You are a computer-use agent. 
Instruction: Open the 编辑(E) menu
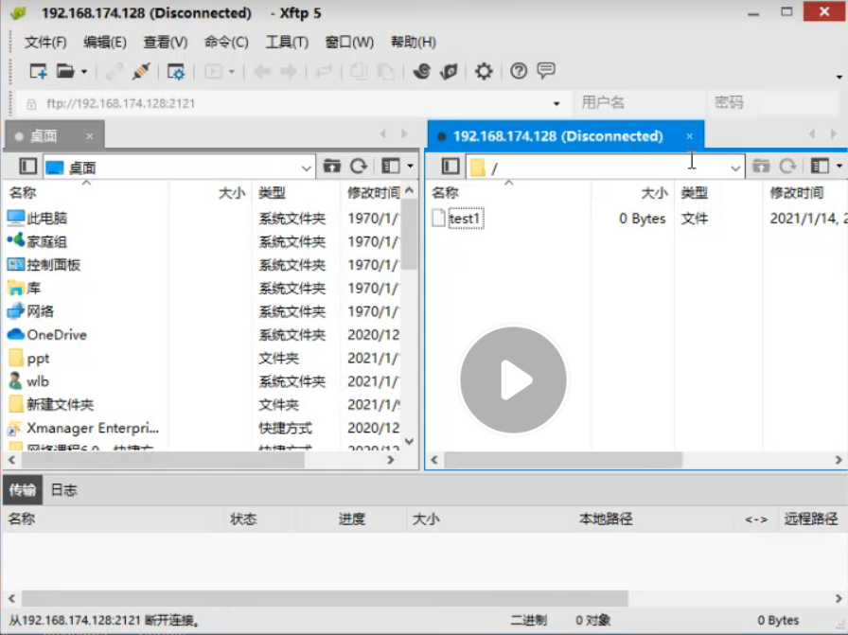pos(105,43)
